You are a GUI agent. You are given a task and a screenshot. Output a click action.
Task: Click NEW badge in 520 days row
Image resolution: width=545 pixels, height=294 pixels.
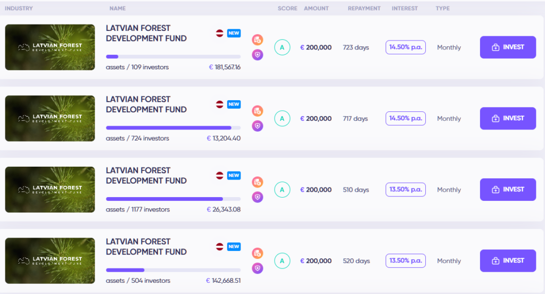[234, 247]
